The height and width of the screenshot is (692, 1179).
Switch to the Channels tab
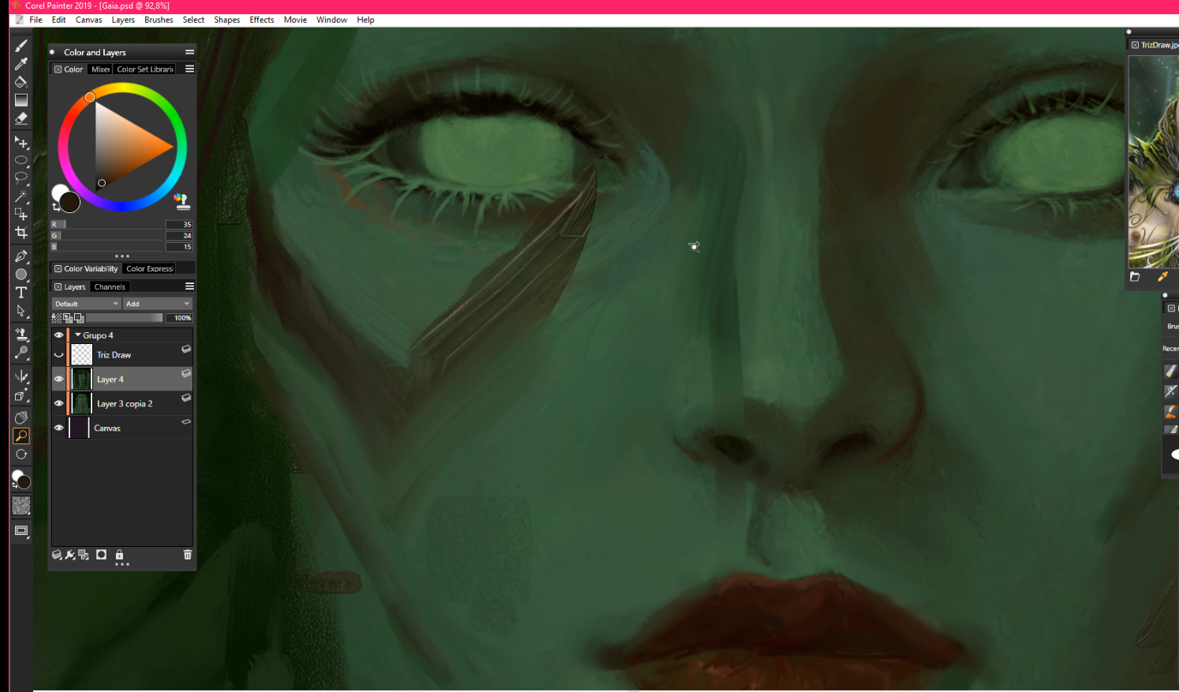click(110, 287)
